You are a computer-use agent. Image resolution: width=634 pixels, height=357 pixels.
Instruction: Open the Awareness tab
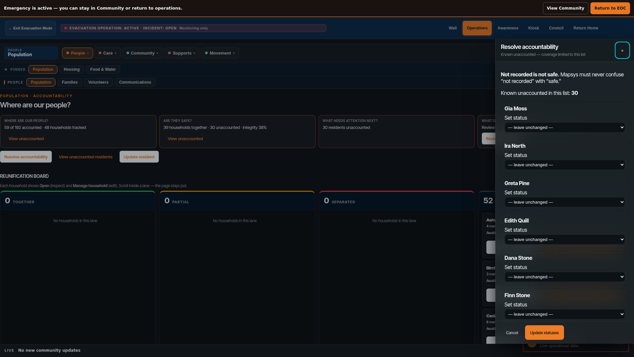point(508,28)
